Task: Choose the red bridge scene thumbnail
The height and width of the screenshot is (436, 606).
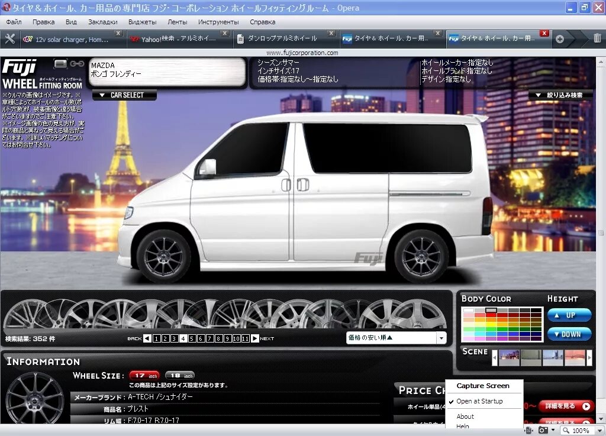Action: (575, 357)
